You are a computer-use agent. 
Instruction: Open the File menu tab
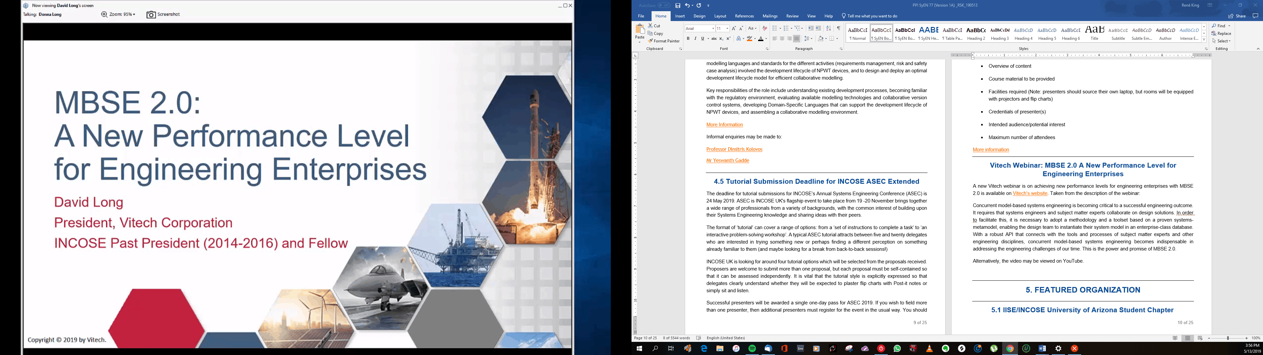click(641, 16)
